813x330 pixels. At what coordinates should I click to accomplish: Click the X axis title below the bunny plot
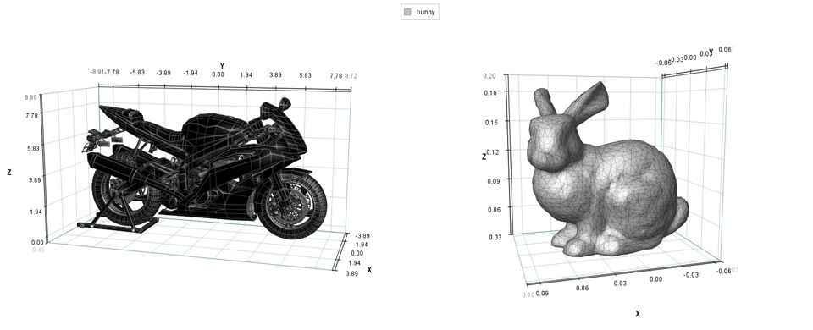[x=638, y=313]
